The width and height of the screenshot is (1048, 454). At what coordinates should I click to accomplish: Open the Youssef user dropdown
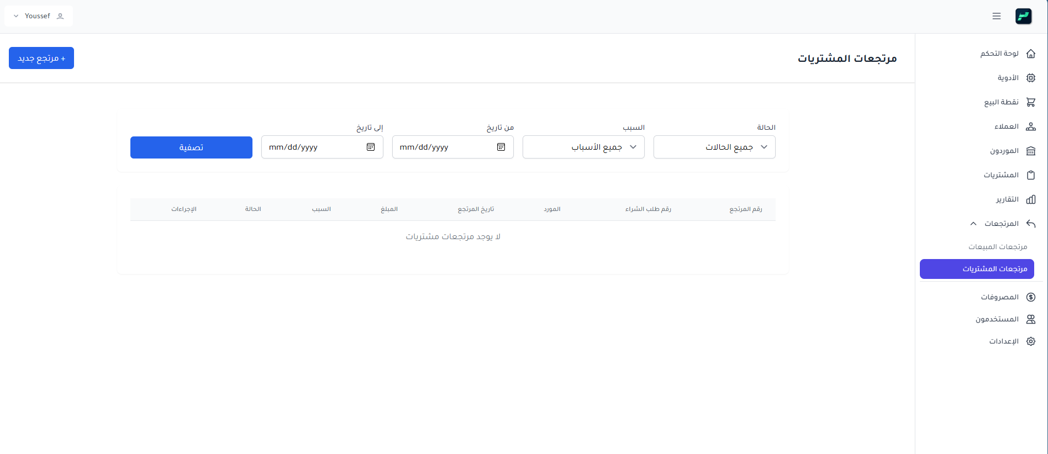click(39, 16)
